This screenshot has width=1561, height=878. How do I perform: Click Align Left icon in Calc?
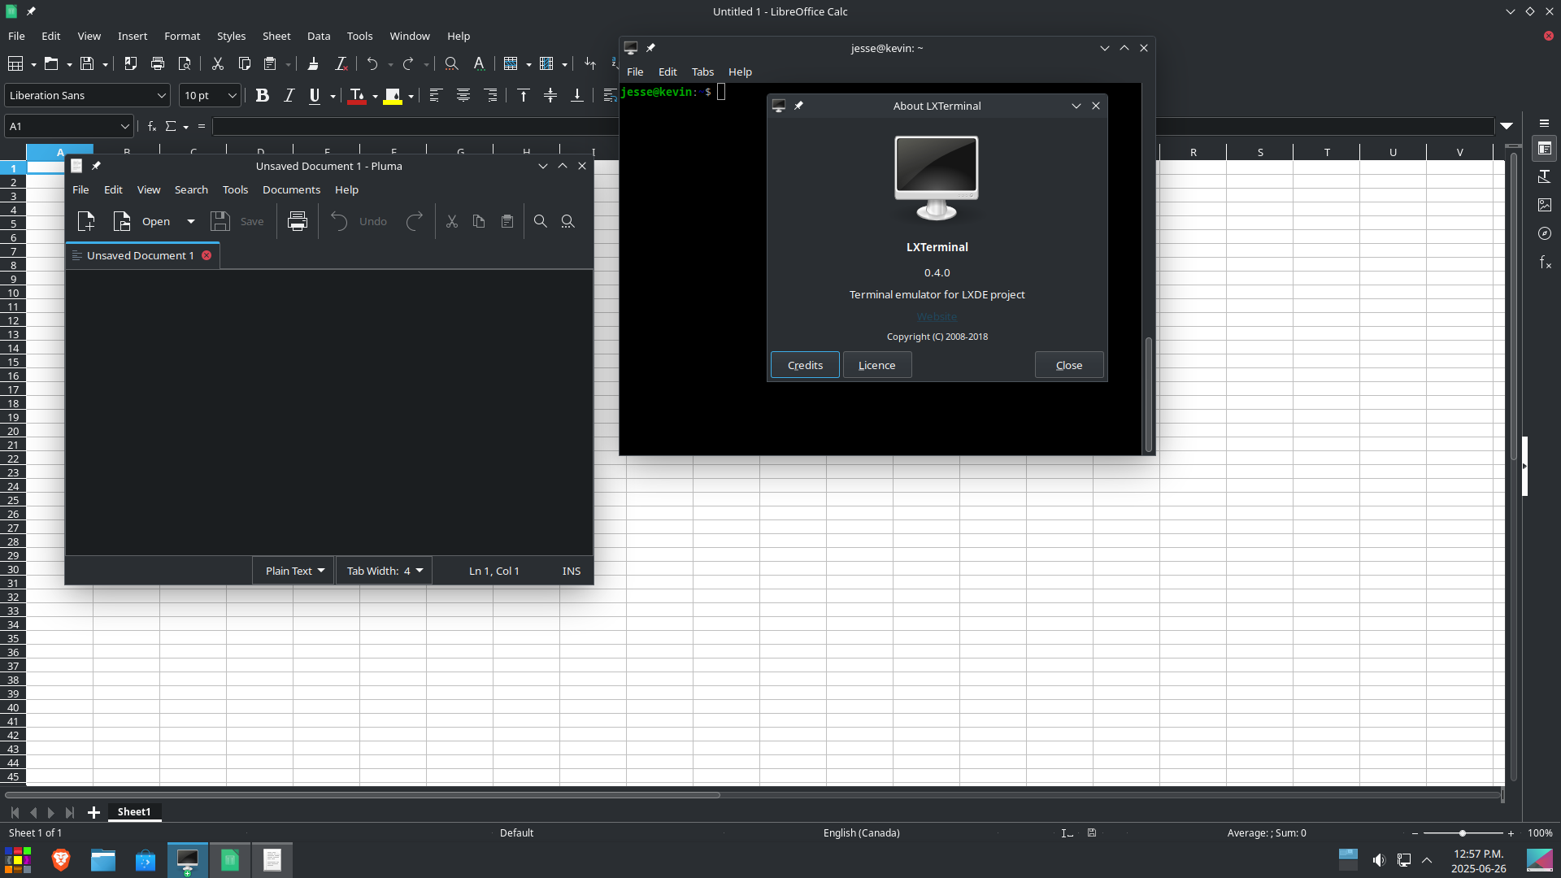[x=435, y=96]
